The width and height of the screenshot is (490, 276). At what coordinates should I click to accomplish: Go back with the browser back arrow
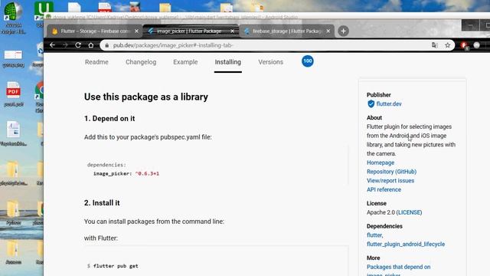[52, 45]
